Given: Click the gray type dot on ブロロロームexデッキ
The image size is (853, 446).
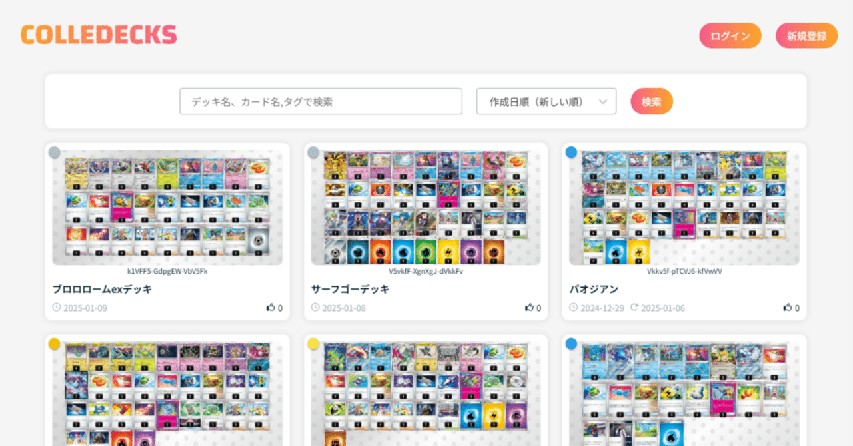Looking at the screenshot, I should click(55, 152).
